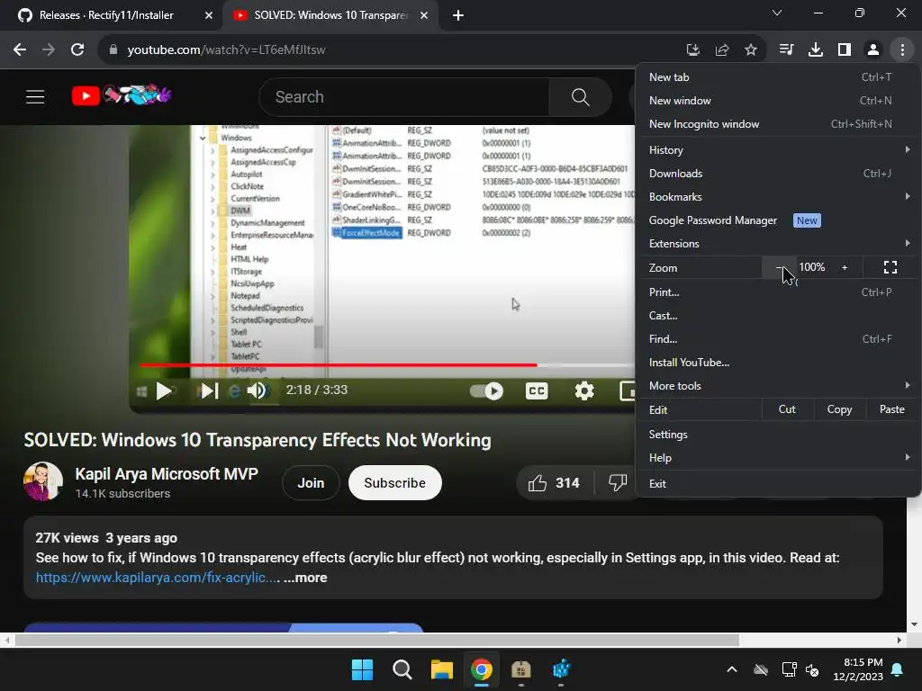Skip to the next video
This screenshot has width=922, height=691.
click(x=209, y=390)
